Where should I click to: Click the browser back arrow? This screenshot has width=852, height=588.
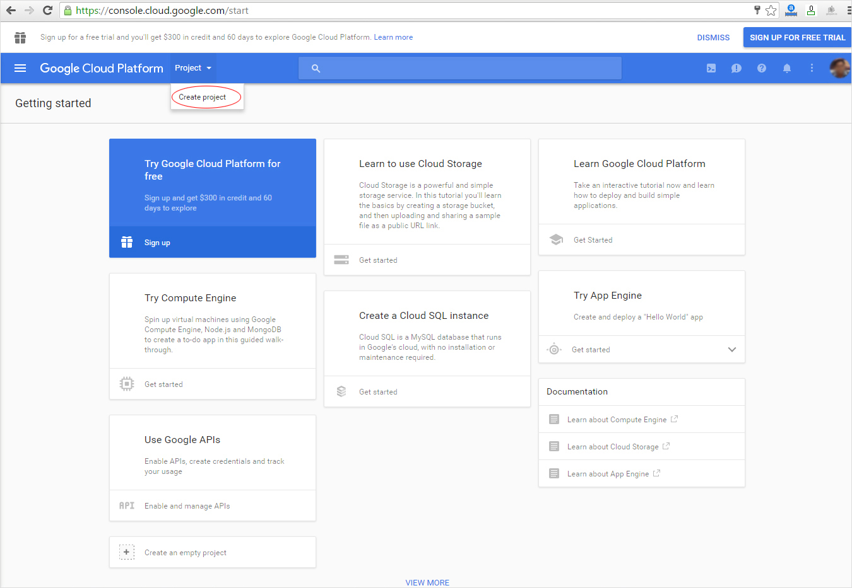tap(11, 10)
